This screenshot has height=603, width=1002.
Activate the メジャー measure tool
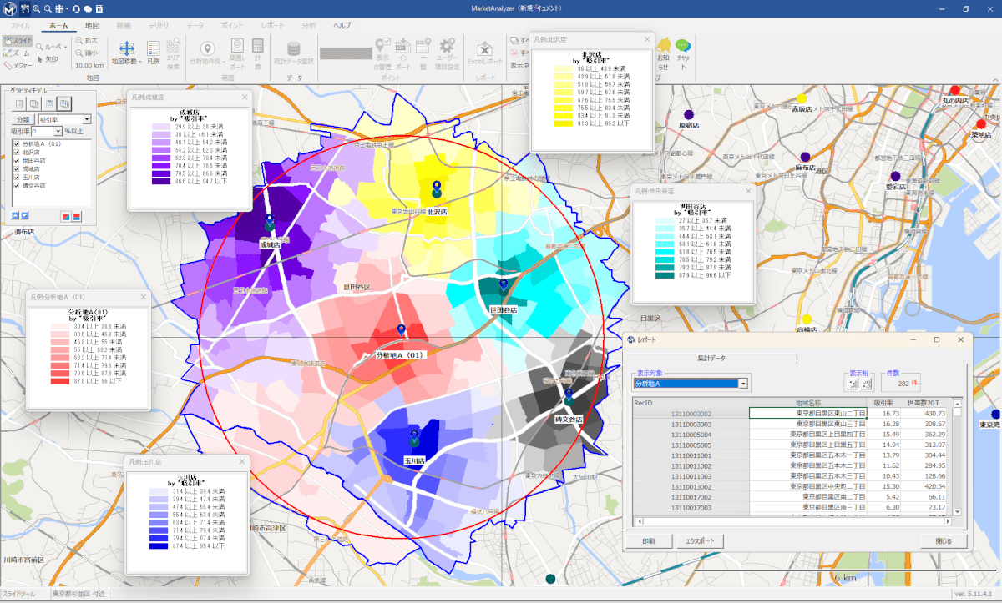(x=18, y=65)
